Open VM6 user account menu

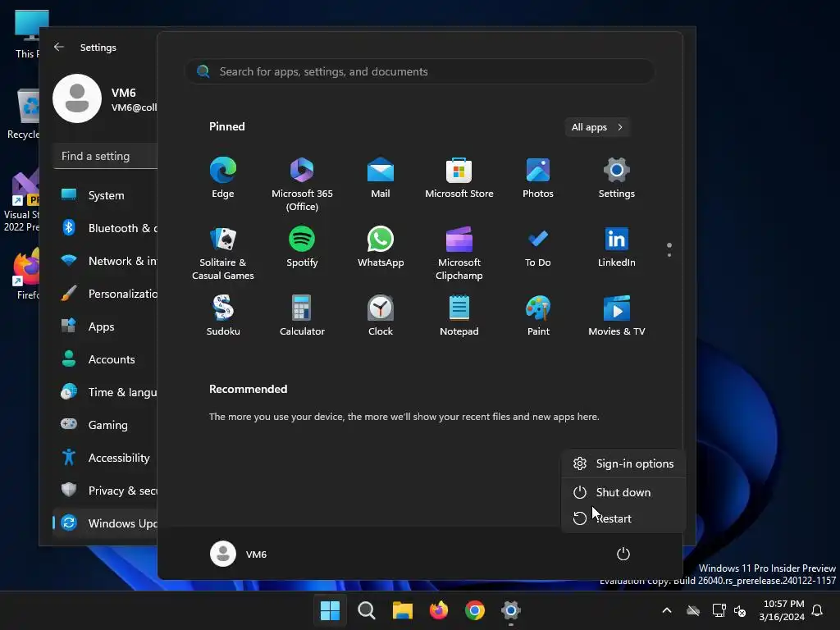click(x=239, y=554)
